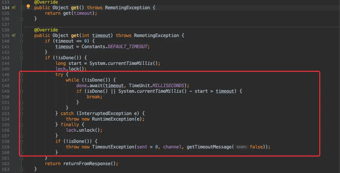
Task: Click line number 145 in the gutter
Action: 5,69
